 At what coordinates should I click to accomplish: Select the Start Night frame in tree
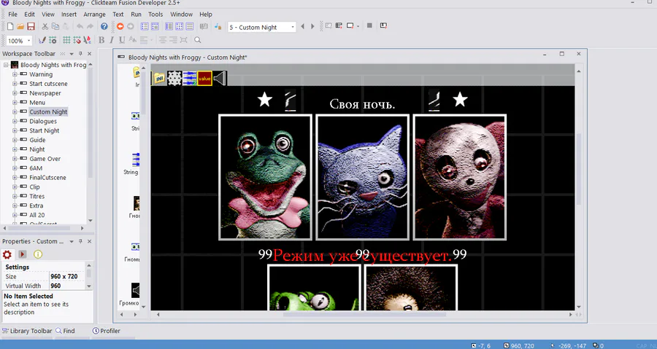[44, 130]
